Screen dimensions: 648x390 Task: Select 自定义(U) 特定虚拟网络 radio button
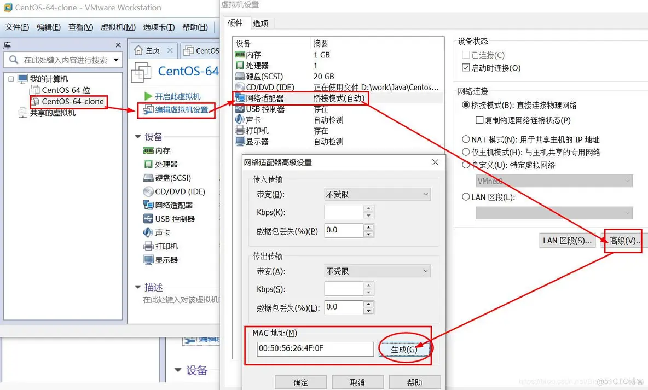[466, 165]
